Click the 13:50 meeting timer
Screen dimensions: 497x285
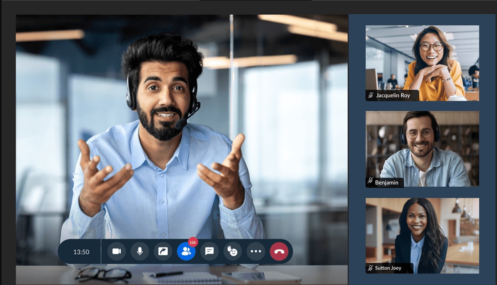click(x=81, y=251)
